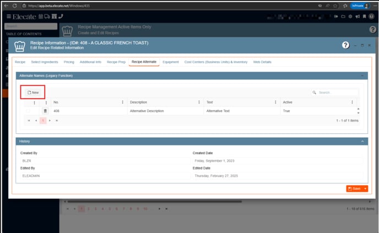Image resolution: width=379 pixels, height=233 pixels.
Task: Tick the checkbox for row 408
Action: (x=28, y=111)
